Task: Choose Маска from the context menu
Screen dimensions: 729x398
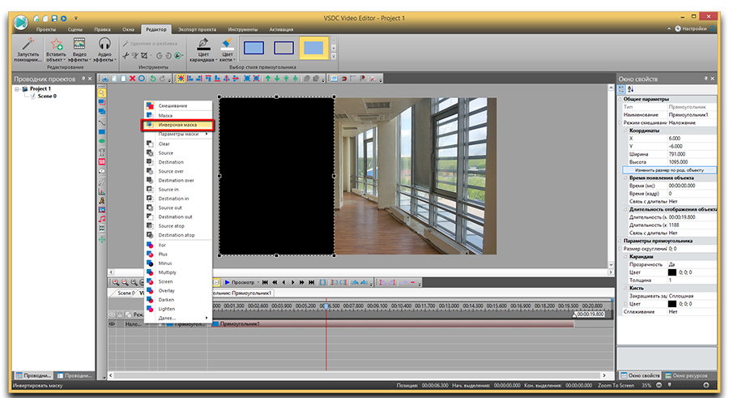Action: 178,115
